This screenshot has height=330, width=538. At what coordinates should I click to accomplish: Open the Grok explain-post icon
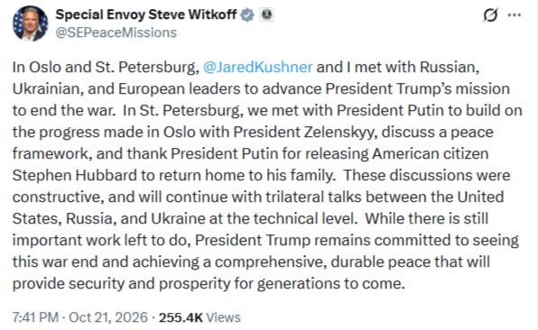pyautogui.click(x=490, y=15)
